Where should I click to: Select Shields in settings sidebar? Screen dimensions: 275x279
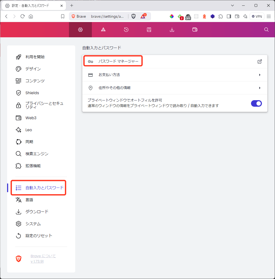pos(32,93)
